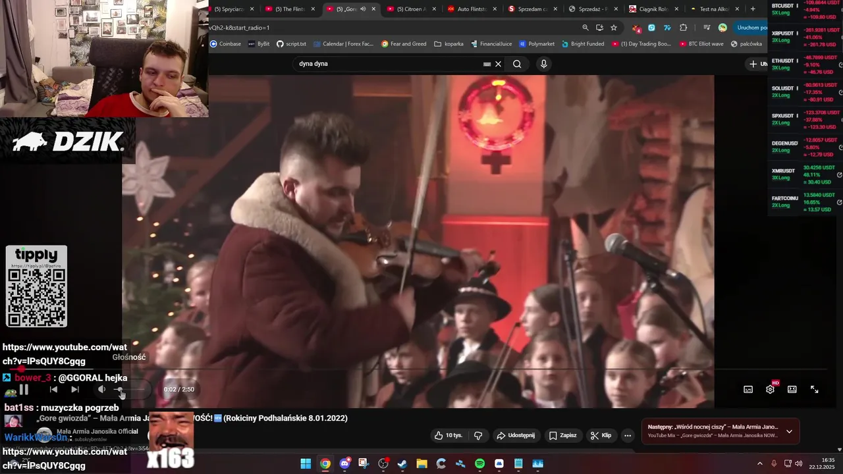Open the ByBit bookmark
Viewport: 843px width, 474px height.
click(258, 44)
